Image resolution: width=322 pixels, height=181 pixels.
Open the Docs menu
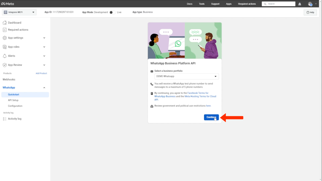click(x=190, y=4)
